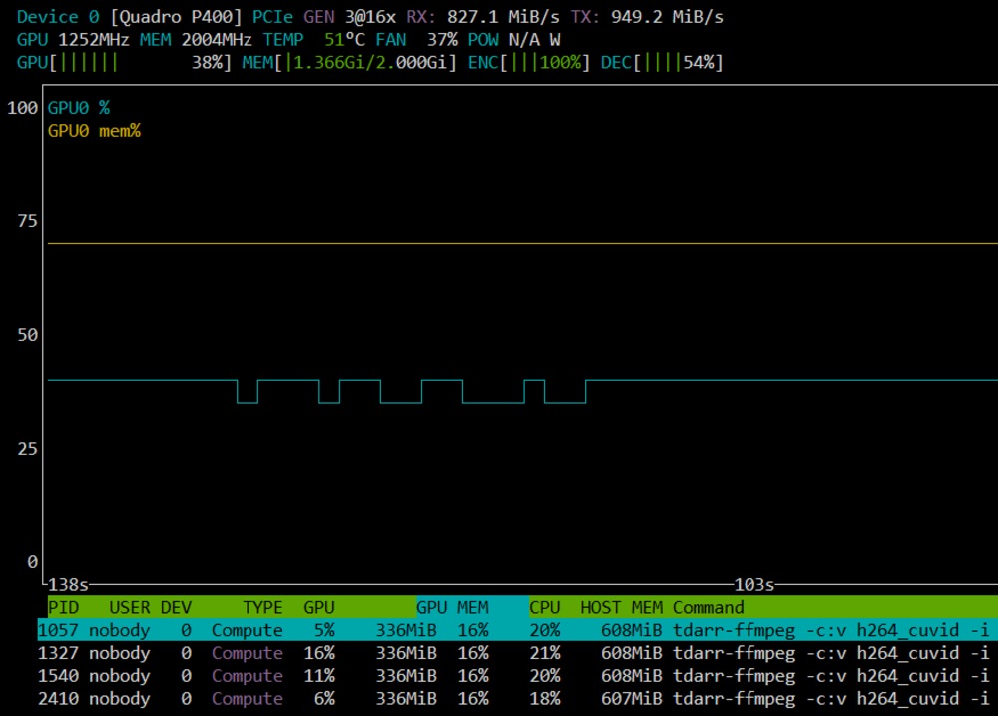Click the 'GPU0 mem%' chart legend label
The height and width of the screenshot is (716, 998).
pyautogui.click(x=94, y=131)
